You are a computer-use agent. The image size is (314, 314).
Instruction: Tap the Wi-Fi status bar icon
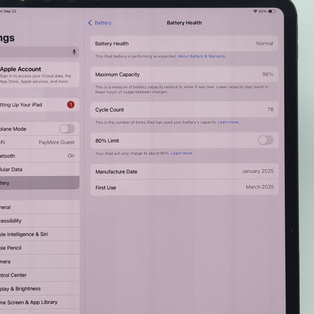pos(255,11)
